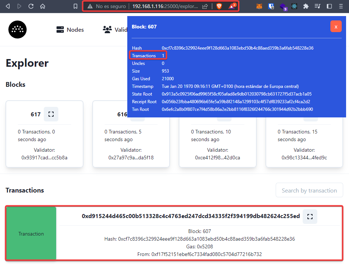The height and width of the screenshot is (268, 349).
Task: Open Brave Shields lion icon
Action: pyautogui.click(x=219, y=6)
